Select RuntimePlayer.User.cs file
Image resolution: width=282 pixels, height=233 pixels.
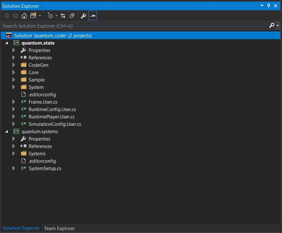coord(52,117)
